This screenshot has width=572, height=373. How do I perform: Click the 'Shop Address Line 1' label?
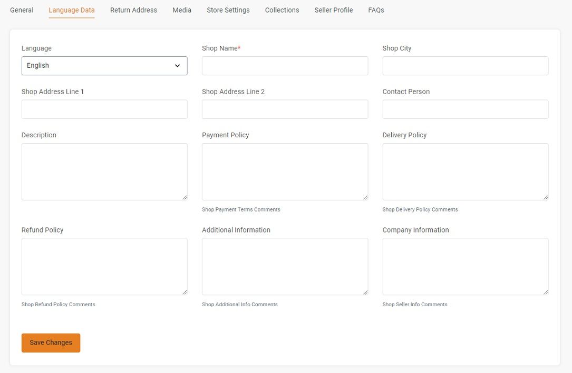click(x=53, y=92)
